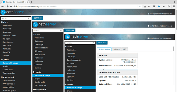Viewport: 177px width, 92px height.
Task: Open Shared folders in outermost sidebar
Action: (x=8, y=87)
